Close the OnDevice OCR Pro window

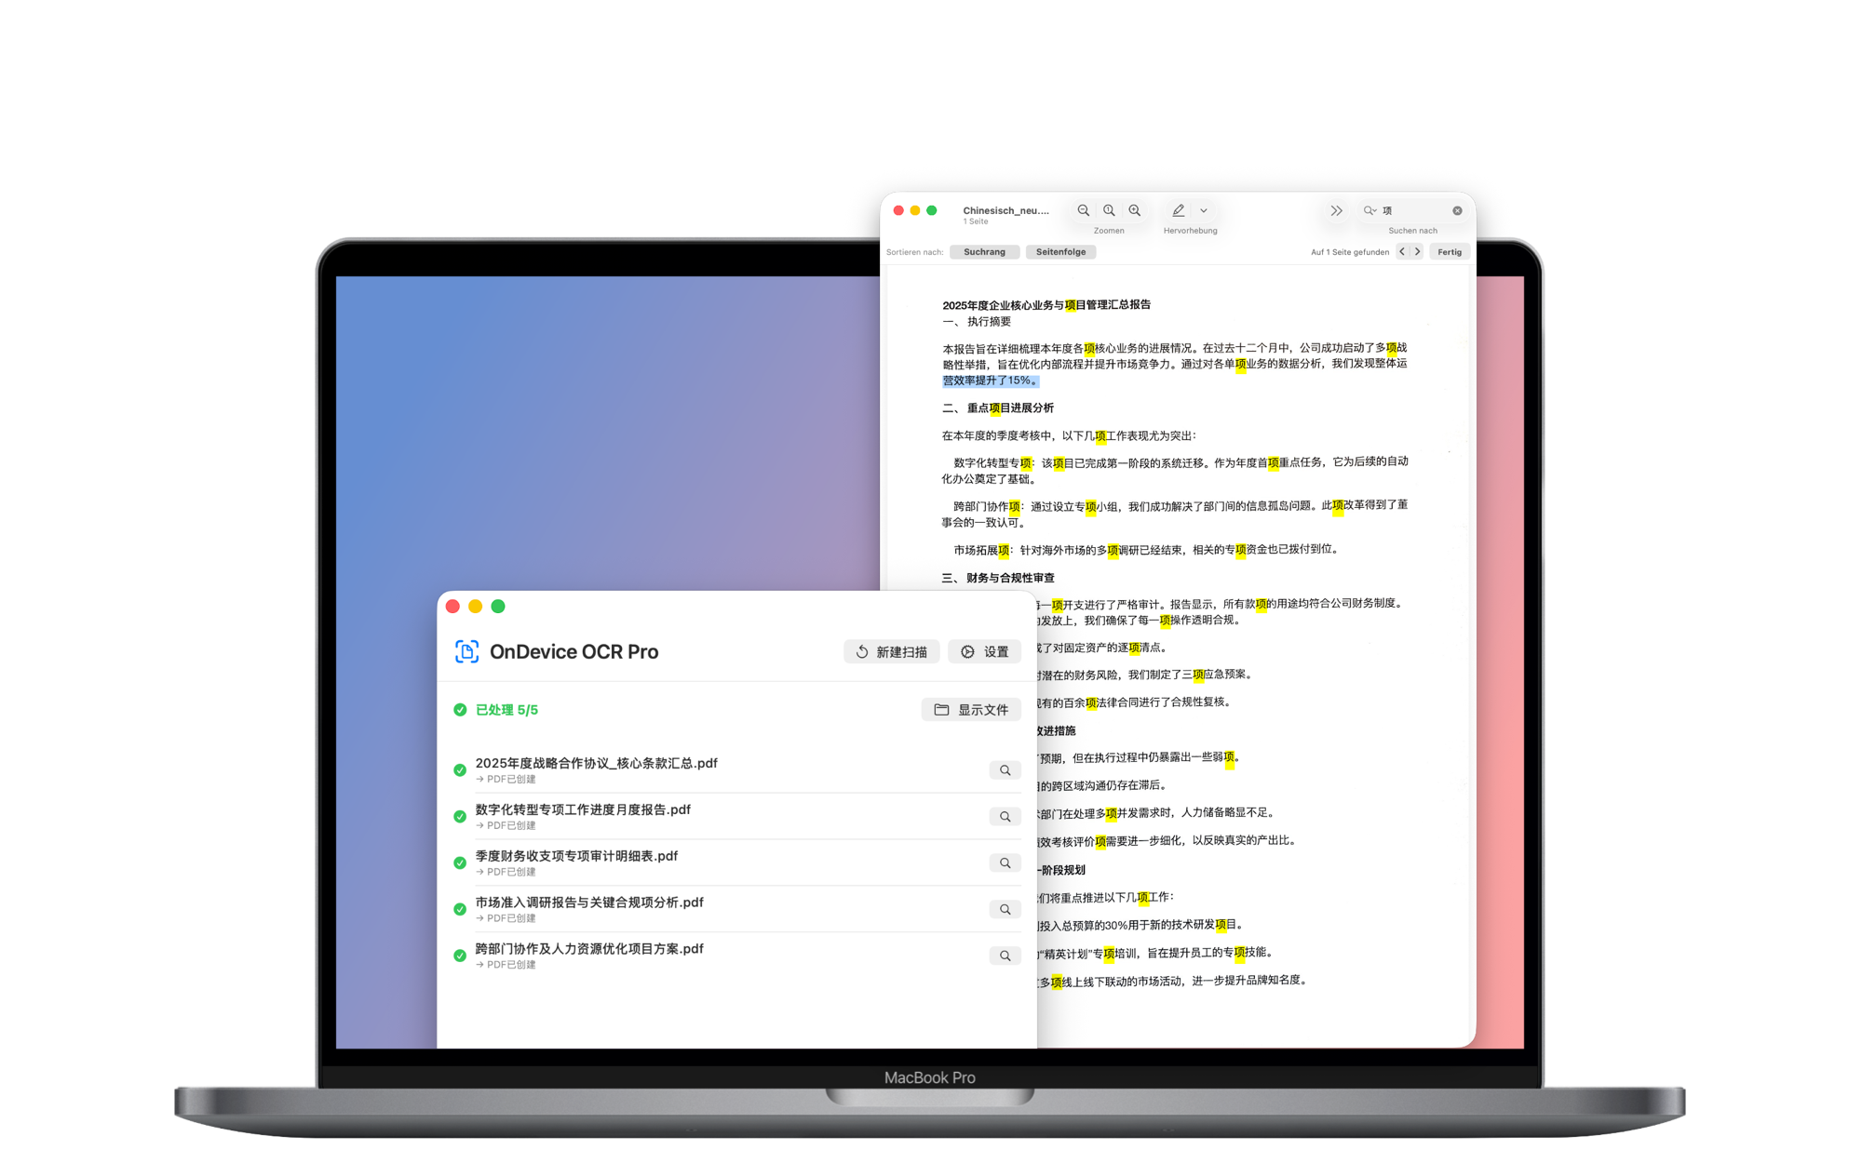pos(452,607)
